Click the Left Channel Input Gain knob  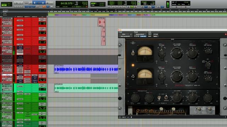coord(177,53)
